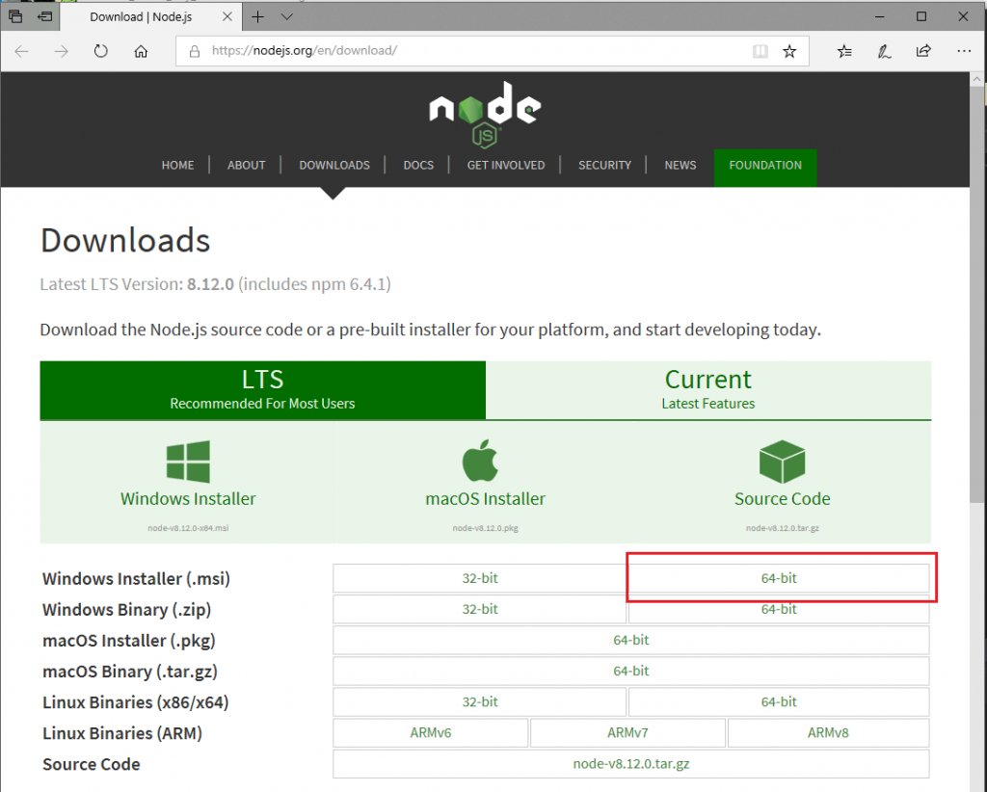Open DOWNLOADS in site navigation
Viewport: 987px width, 792px height.
click(x=334, y=166)
